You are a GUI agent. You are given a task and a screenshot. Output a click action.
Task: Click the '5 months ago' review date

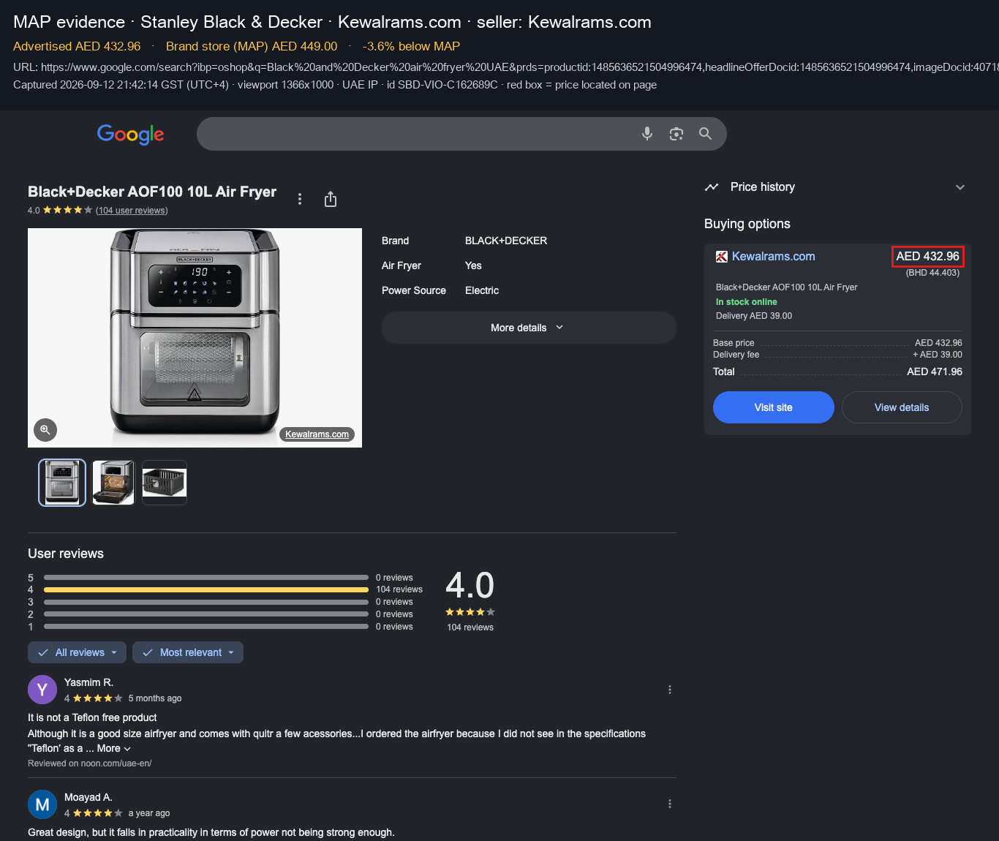[155, 698]
